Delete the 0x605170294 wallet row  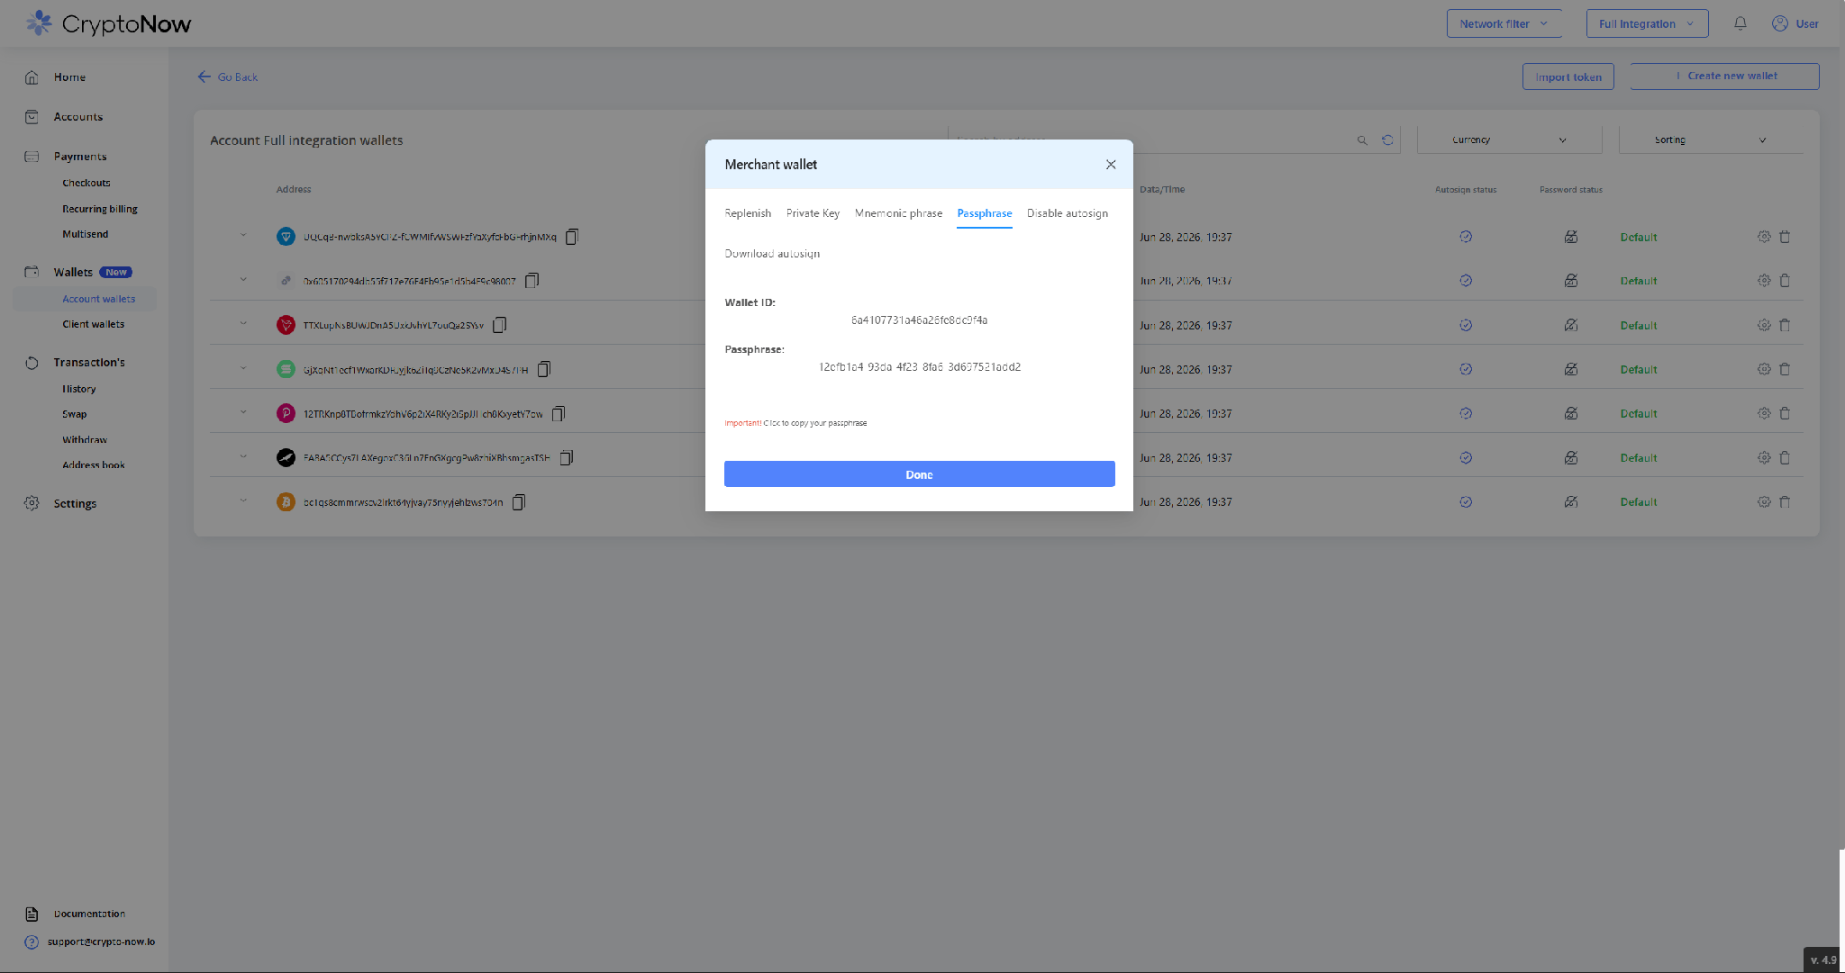coord(1785,281)
